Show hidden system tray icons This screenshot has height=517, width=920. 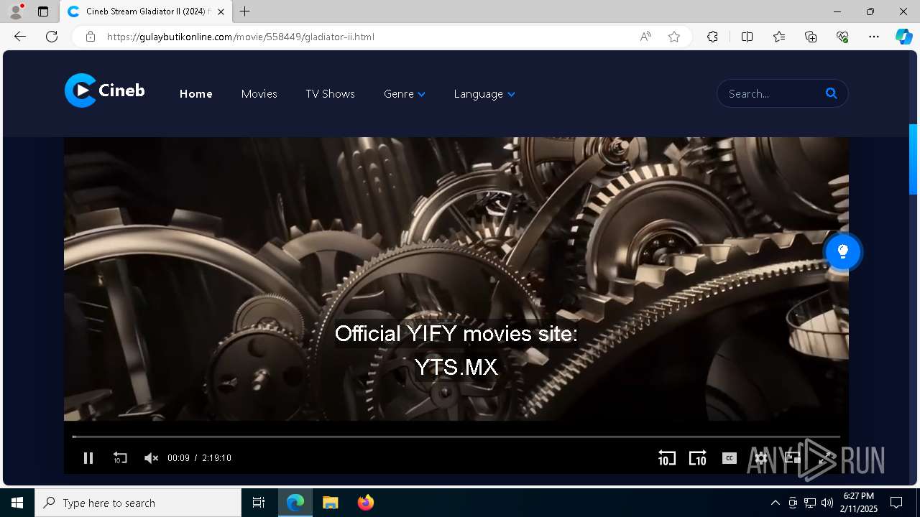(x=775, y=503)
